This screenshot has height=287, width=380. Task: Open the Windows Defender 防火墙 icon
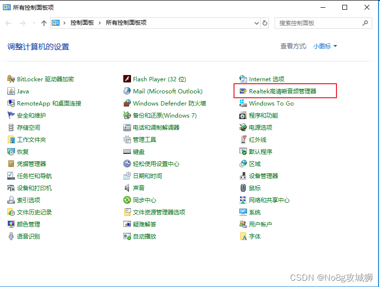click(x=127, y=104)
